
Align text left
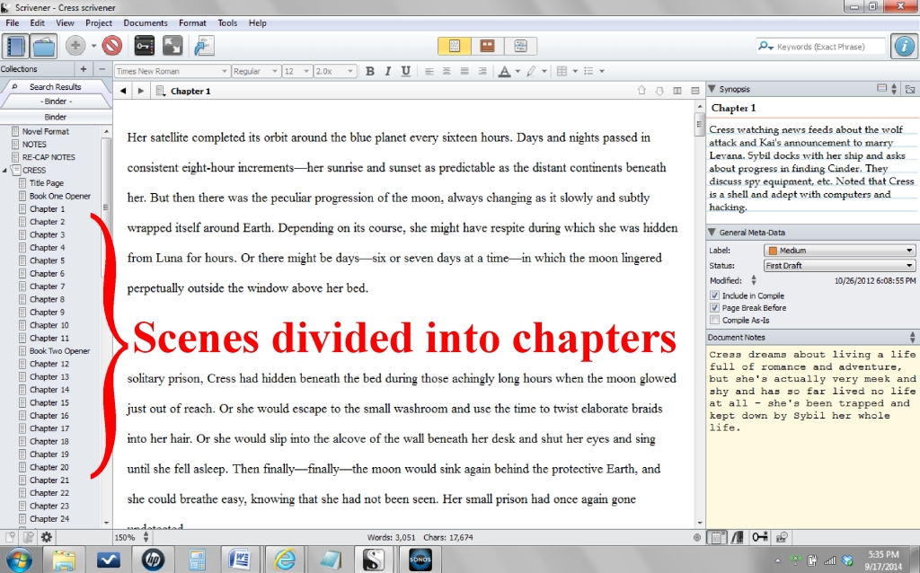[x=429, y=71]
